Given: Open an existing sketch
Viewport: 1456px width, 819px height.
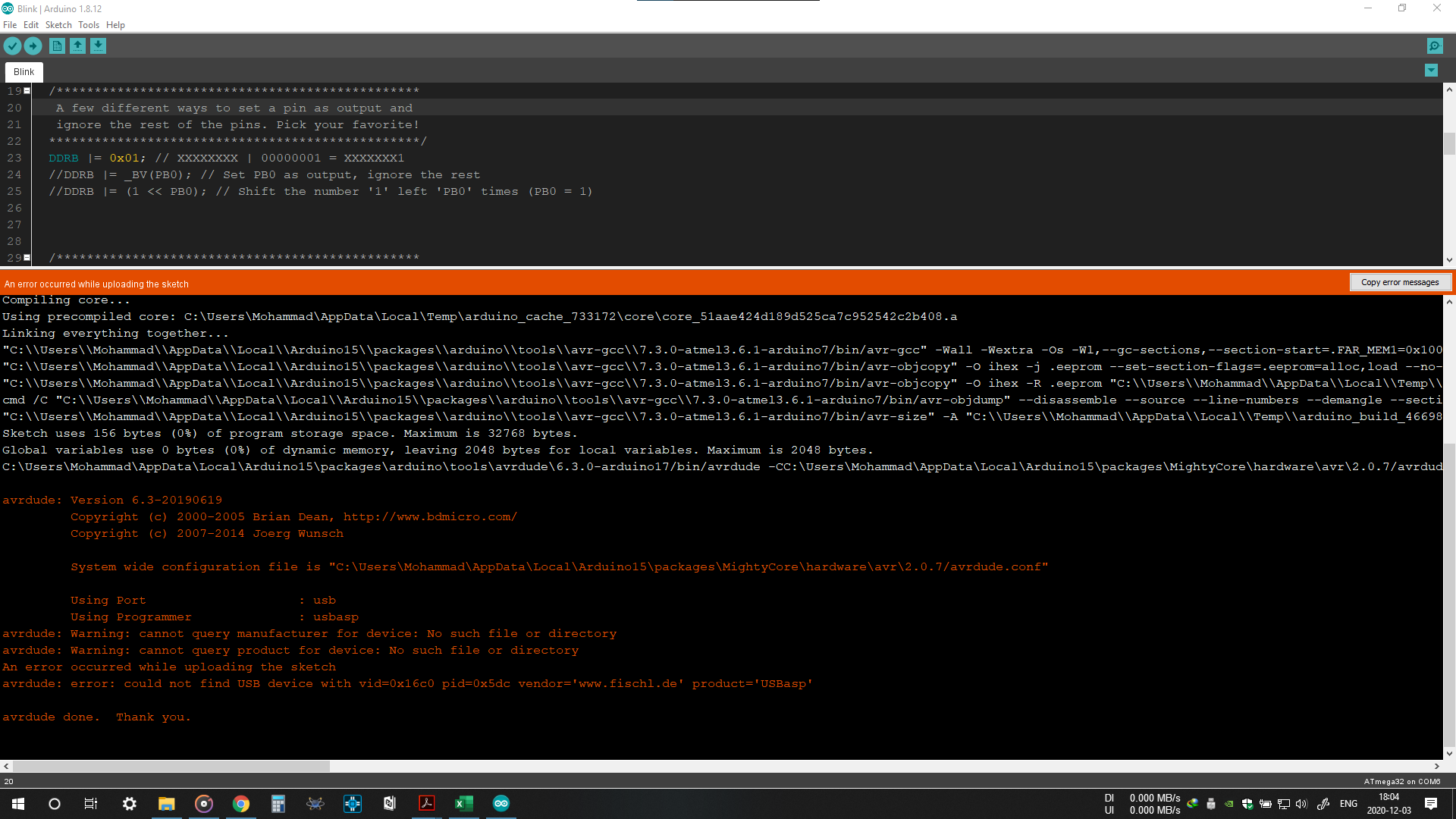Looking at the screenshot, I should [x=77, y=45].
